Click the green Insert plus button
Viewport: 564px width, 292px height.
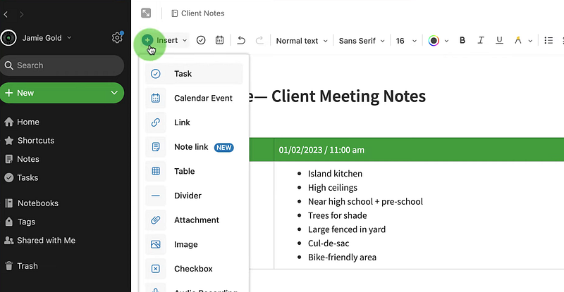pyautogui.click(x=147, y=40)
